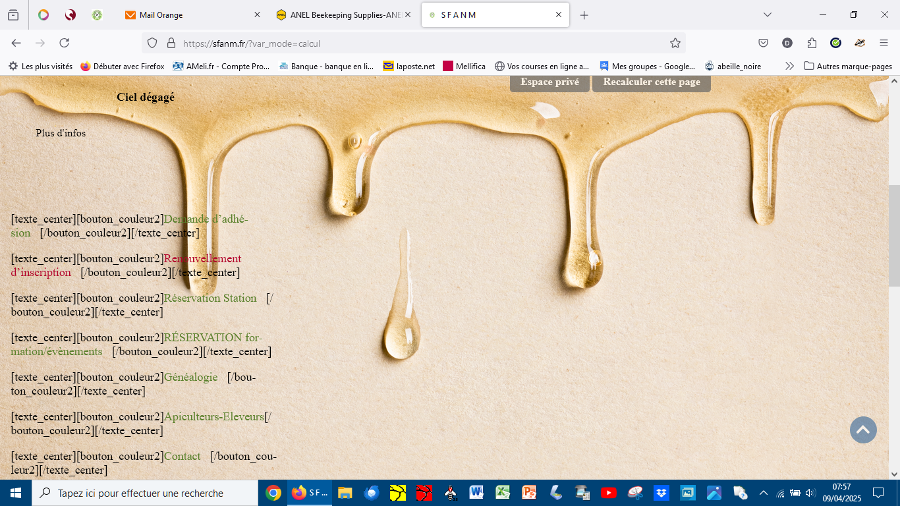
Task: Close the ANEL Beekeeping Supplies tab
Action: [x=408, y=14]
